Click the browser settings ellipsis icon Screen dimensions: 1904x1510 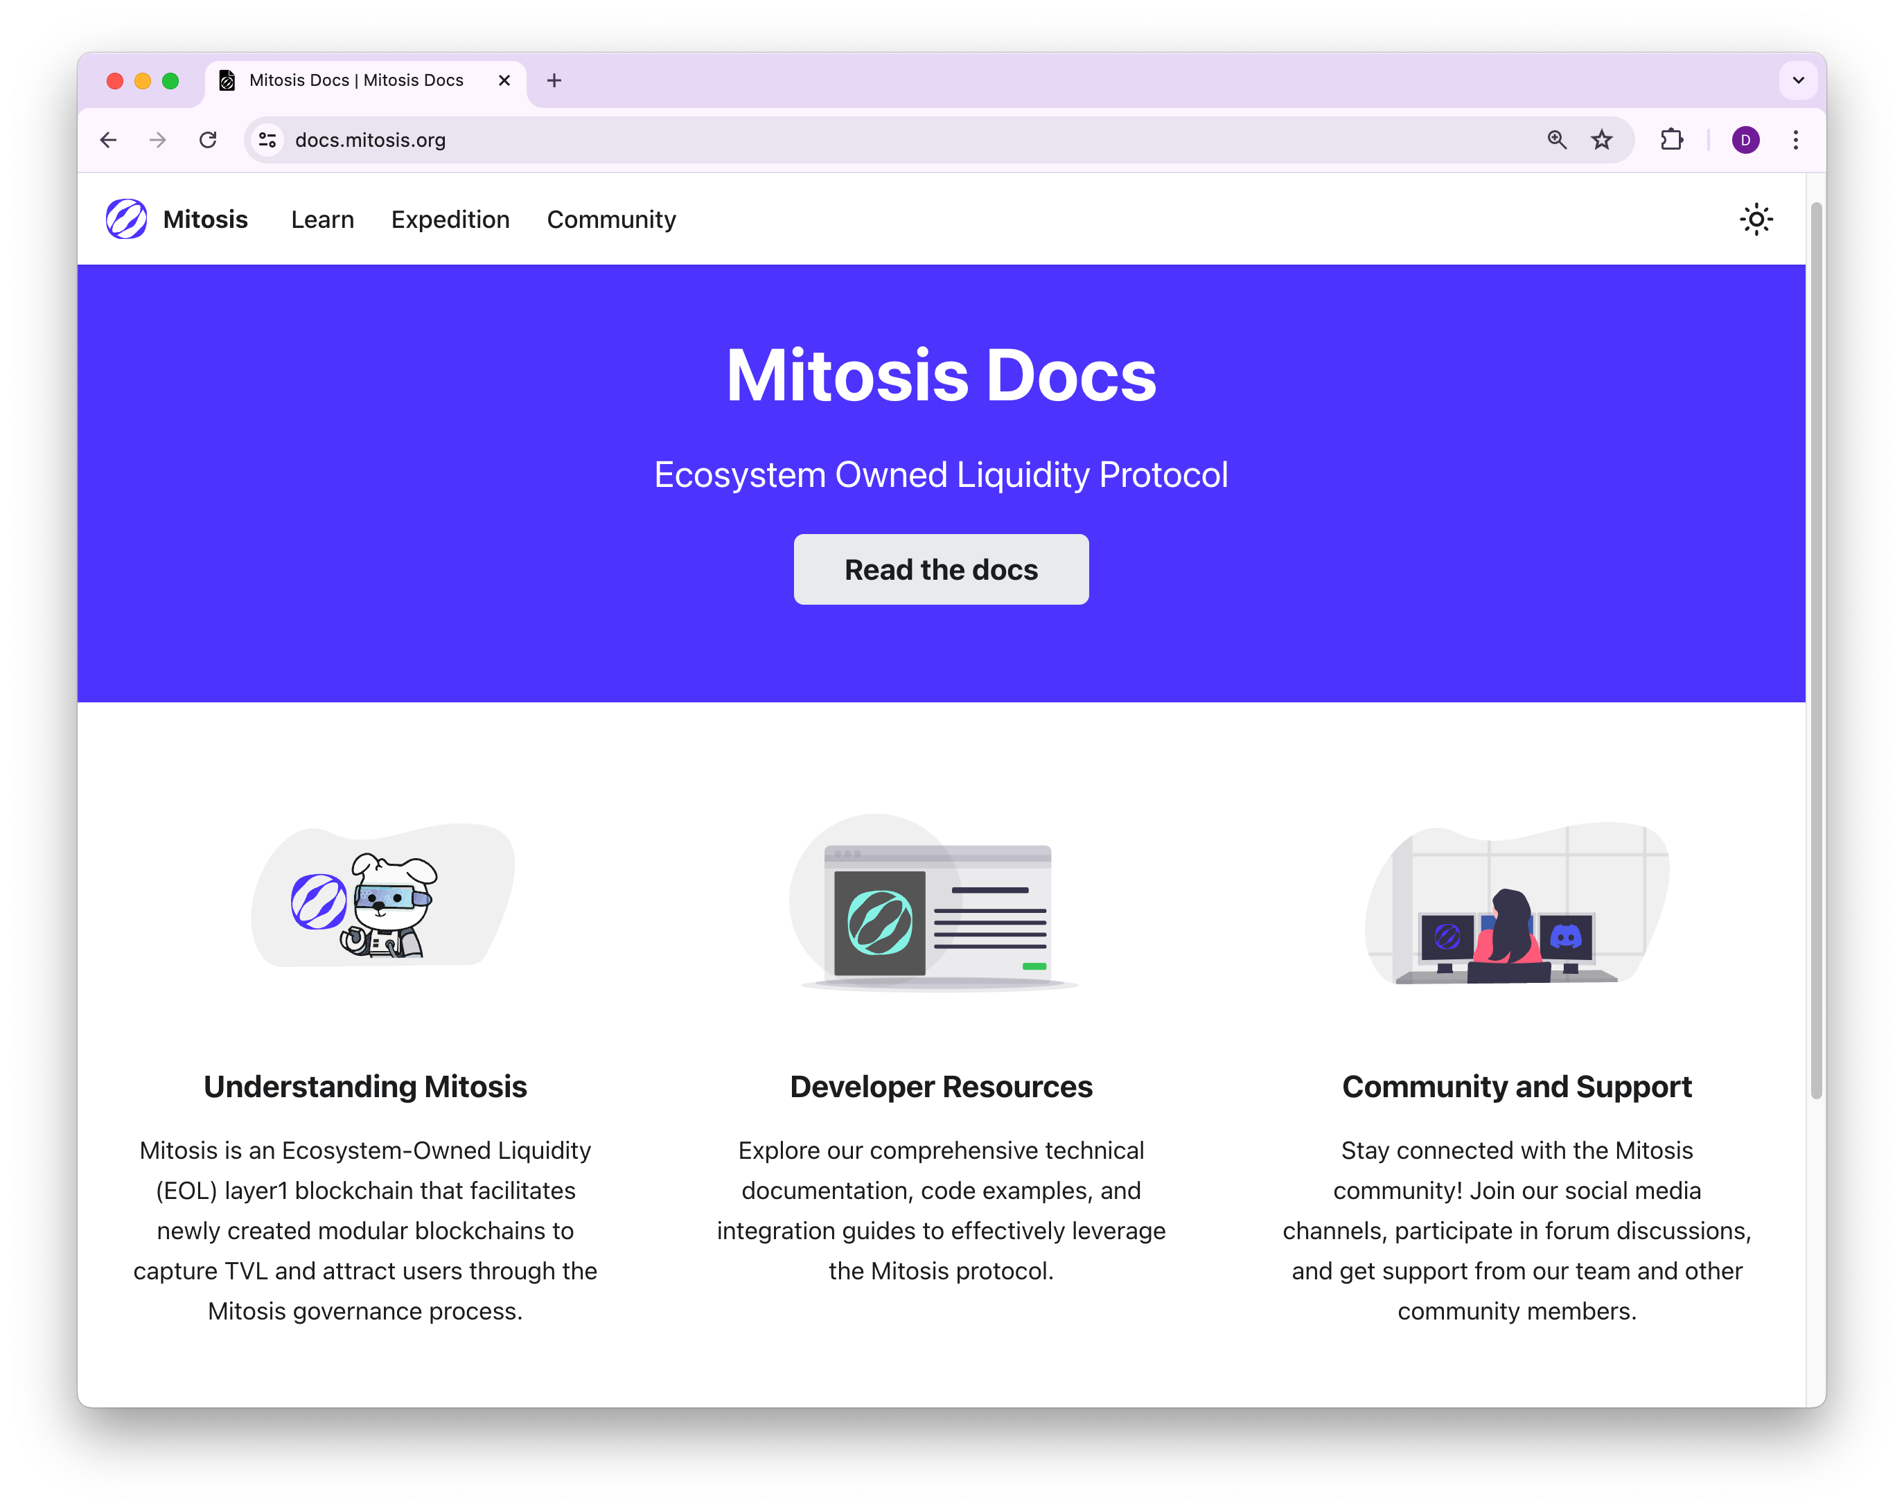[1796, 139]
